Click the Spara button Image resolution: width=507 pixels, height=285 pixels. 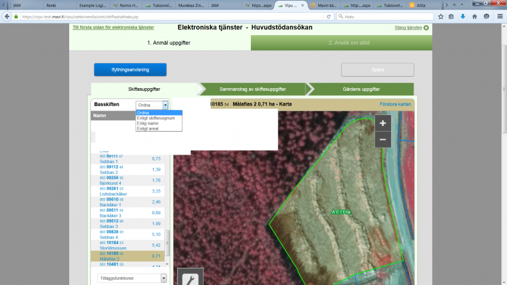[x=378, y=70]
